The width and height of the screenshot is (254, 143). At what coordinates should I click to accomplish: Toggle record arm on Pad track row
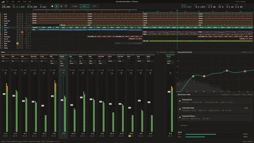click(x=22, y=30)
